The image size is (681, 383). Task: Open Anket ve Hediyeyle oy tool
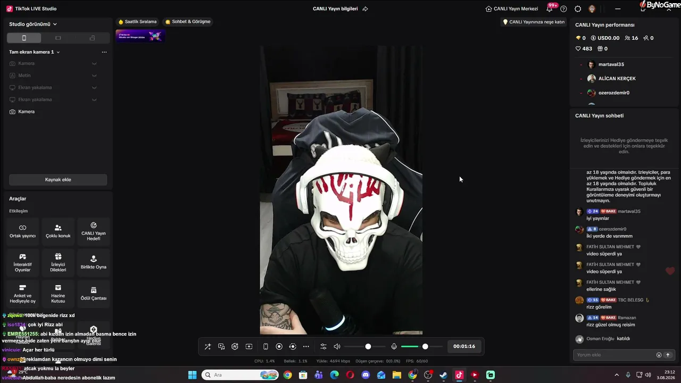point(22,294)
